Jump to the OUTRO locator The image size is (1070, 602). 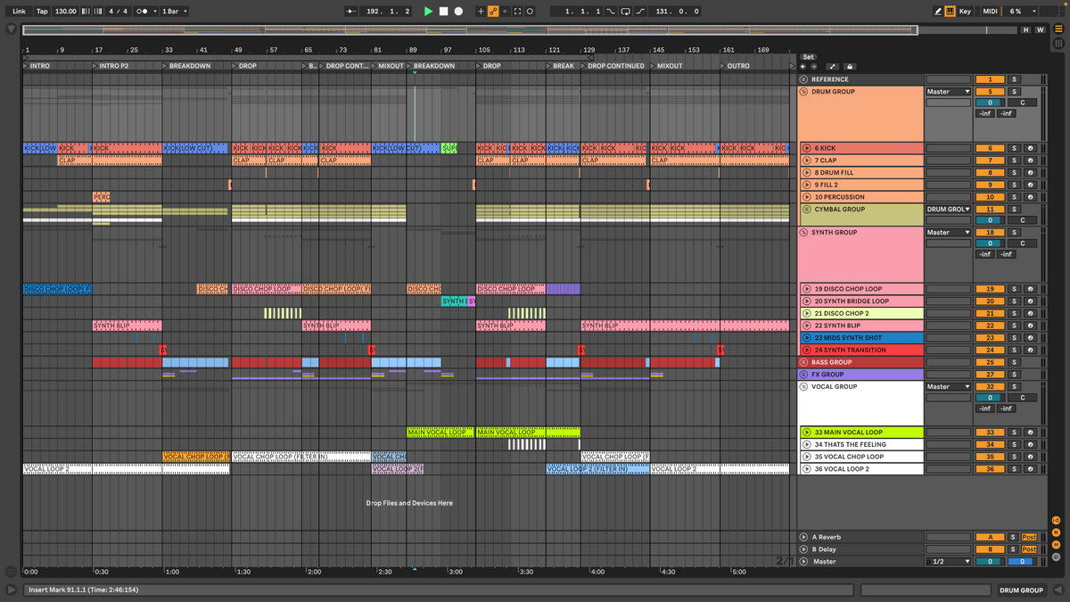(737, 66)
